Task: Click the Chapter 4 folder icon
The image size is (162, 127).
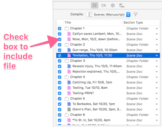Action: click(67, 77)
